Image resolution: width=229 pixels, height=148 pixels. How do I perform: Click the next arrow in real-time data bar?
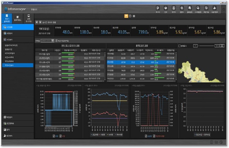(x=40, y=22)
